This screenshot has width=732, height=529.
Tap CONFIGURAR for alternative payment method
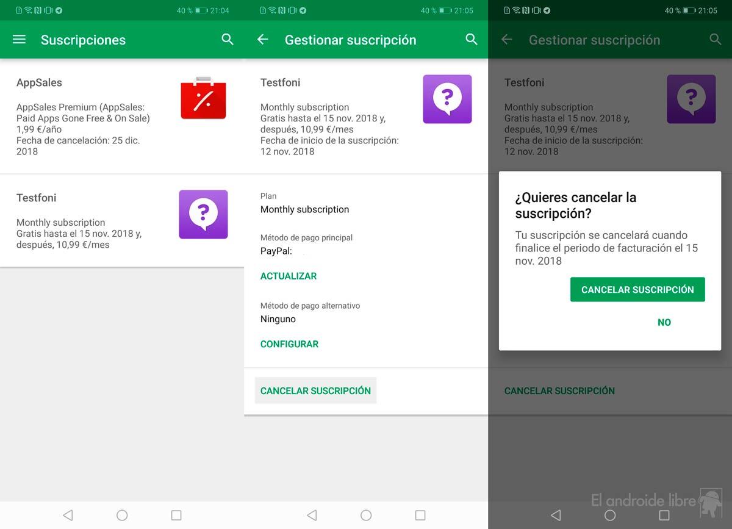(x=289, y=344)
